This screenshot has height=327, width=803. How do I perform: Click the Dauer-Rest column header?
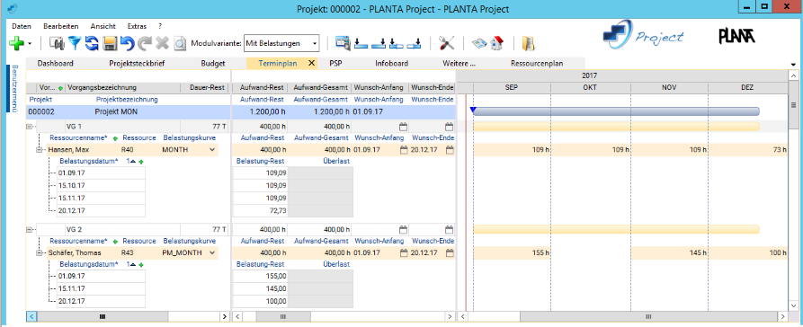click(x=204, y=87)
